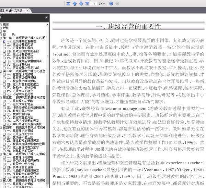206x188 pixels.
Task: Click page icon beside 七、创意教学的实施
Action: (x=4, y=151)
